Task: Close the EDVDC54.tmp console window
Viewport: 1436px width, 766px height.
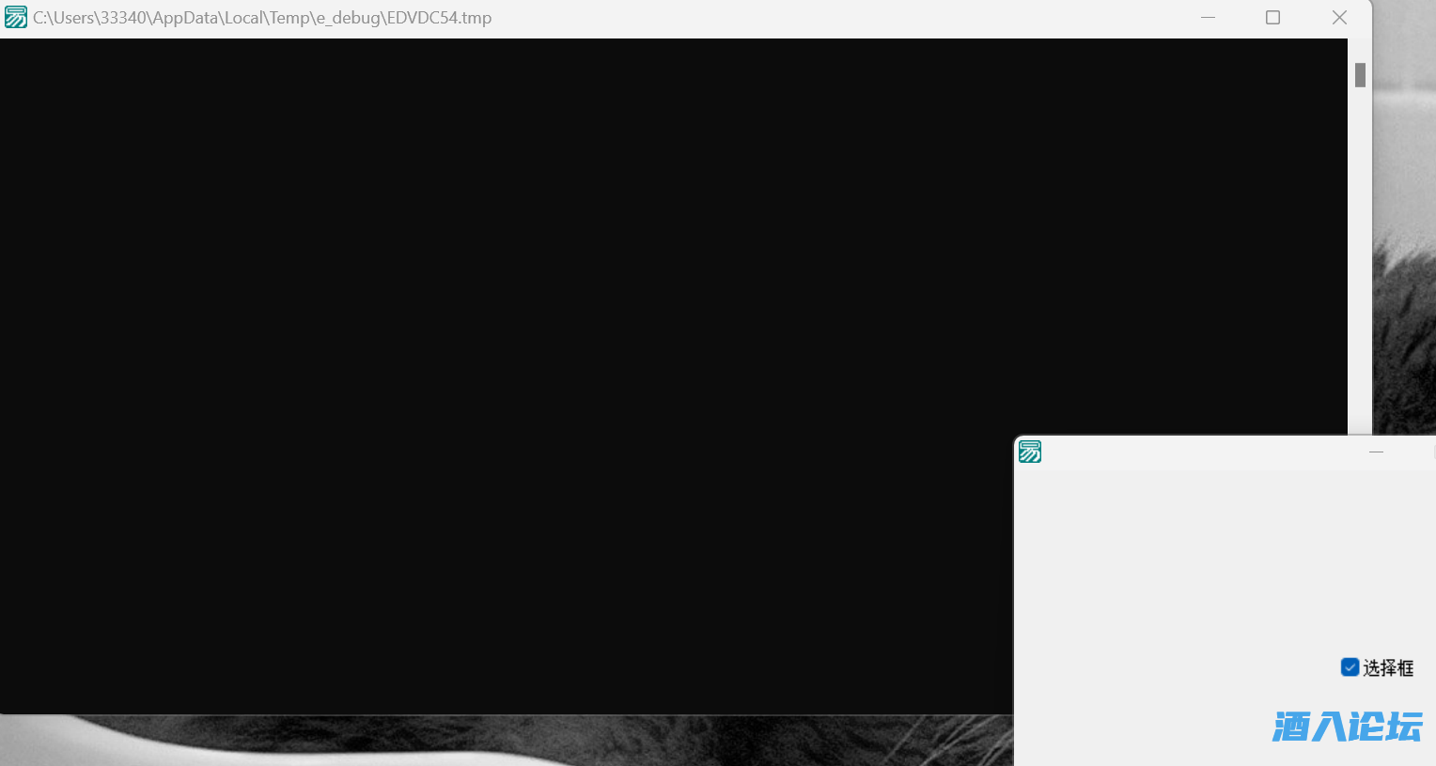Action: [1339, 18]
